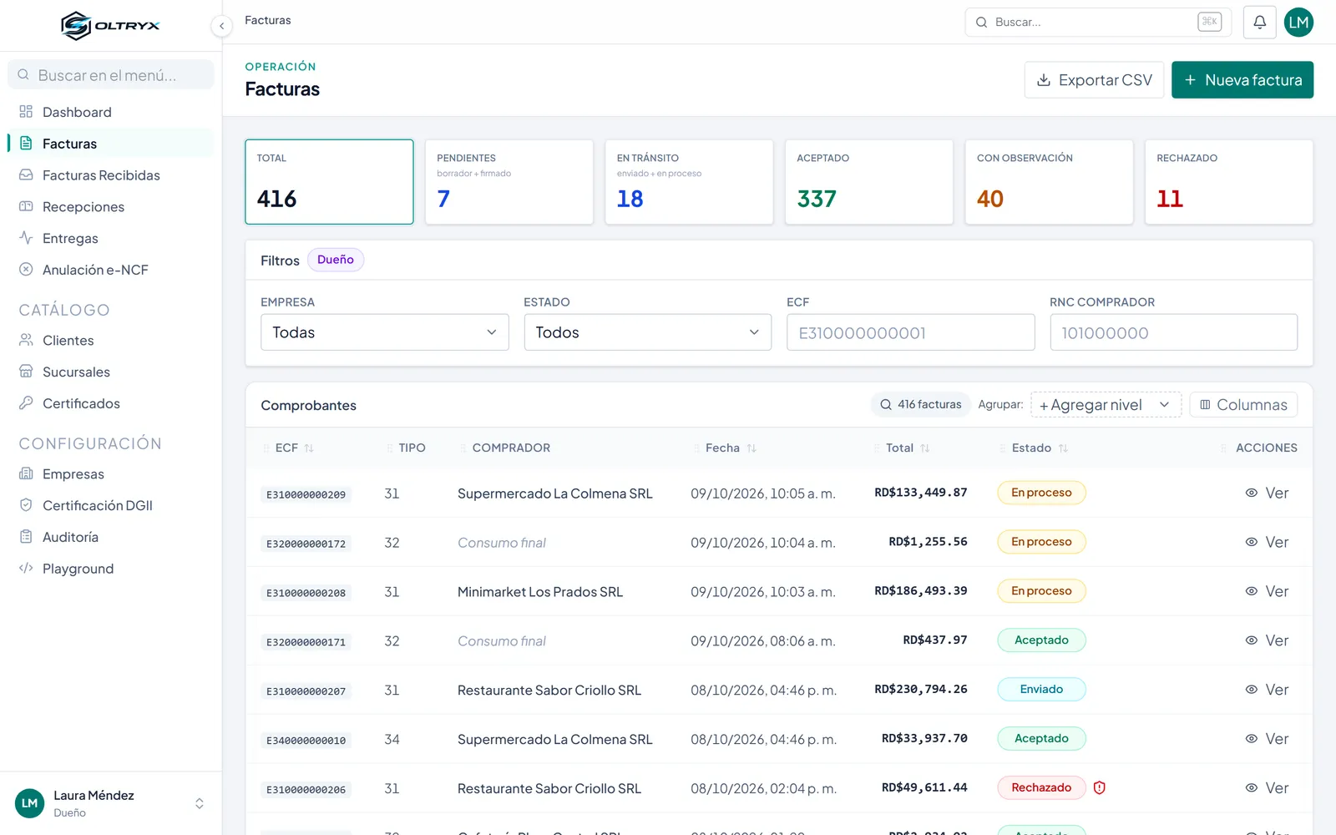Open the Estado dropdown showing Todos
This screenshot has width=1336, height=835.
[648, 332]
